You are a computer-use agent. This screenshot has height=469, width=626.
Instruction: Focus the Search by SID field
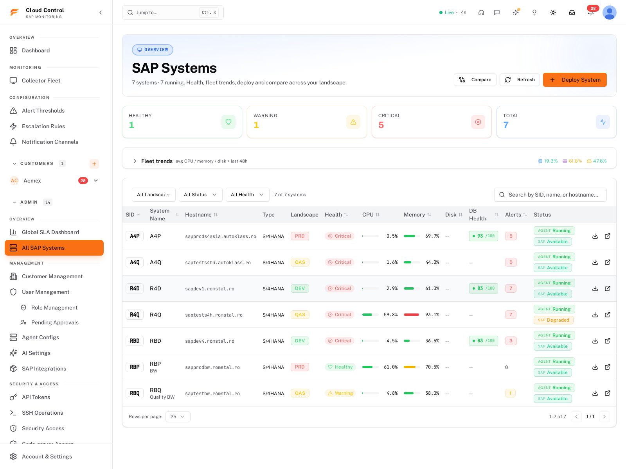(x=550, y=195)
